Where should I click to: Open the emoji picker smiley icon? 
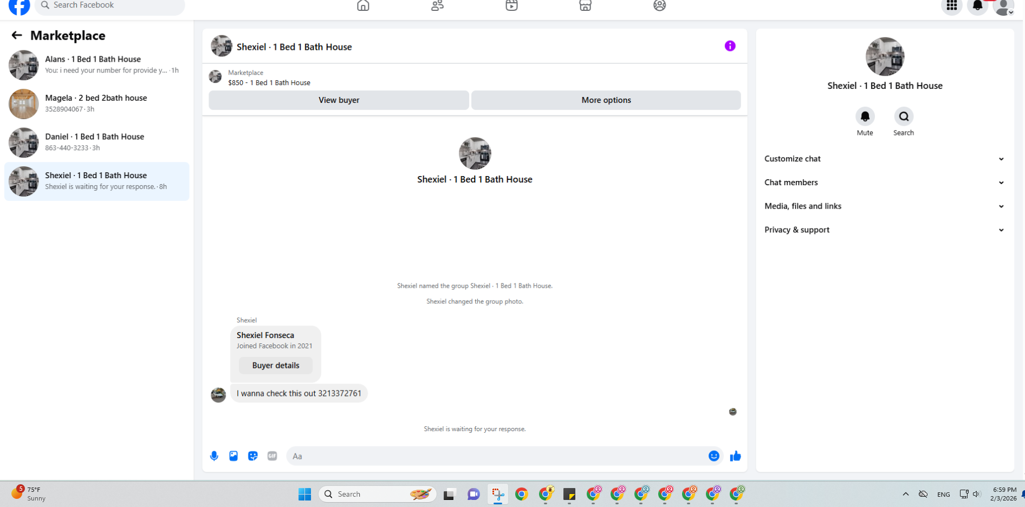click(x=713, y=456)
